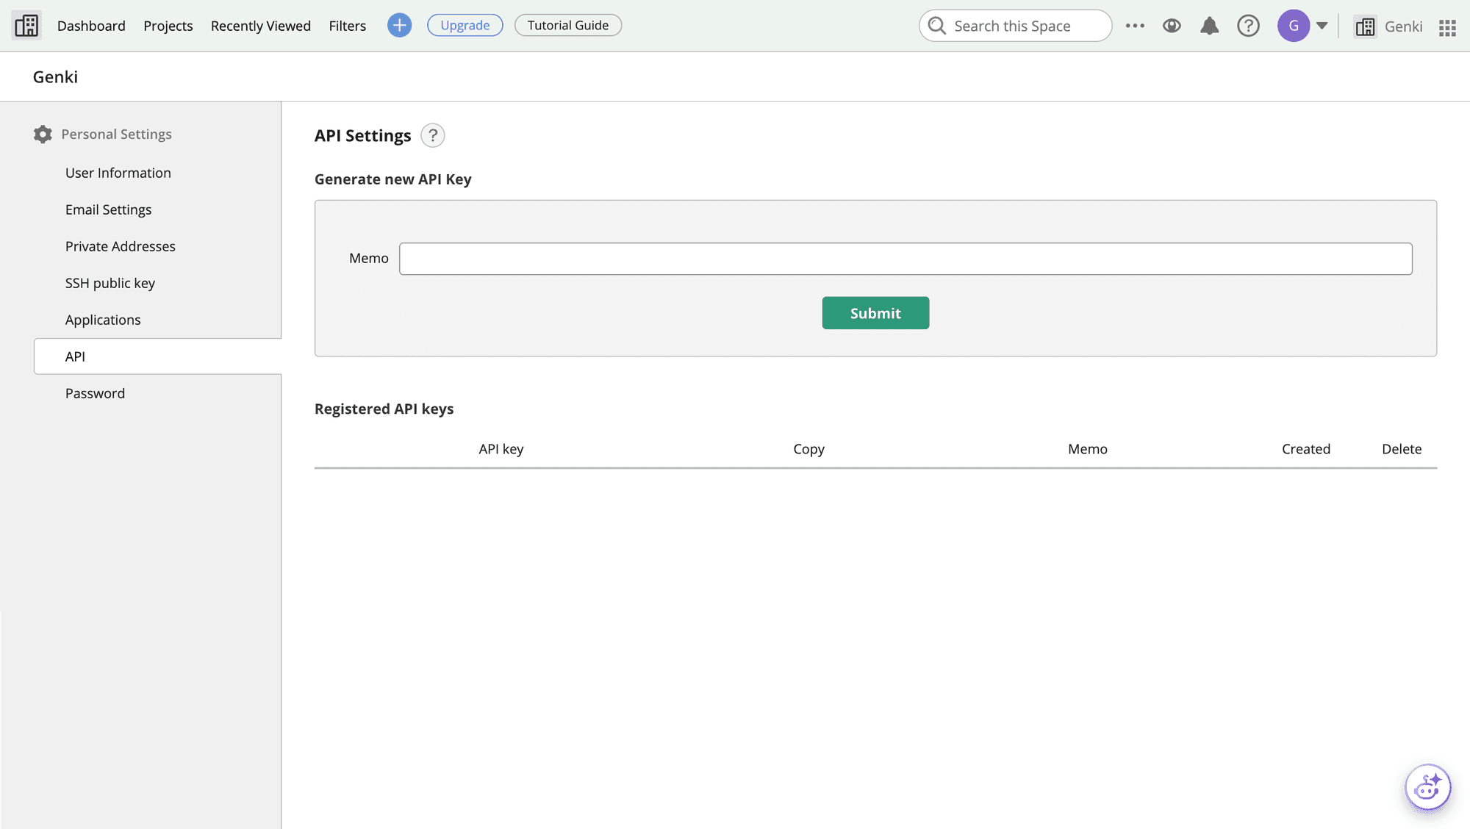Open the apps grid icon at top right
Image resolution: width=1470 pixels, height=829 pixels.
click(x=1446, y=26)
